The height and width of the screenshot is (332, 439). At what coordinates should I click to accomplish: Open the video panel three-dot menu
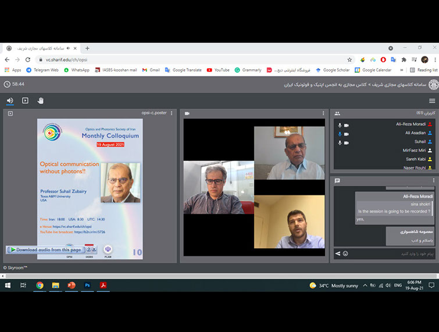click(x=323, y=113)
